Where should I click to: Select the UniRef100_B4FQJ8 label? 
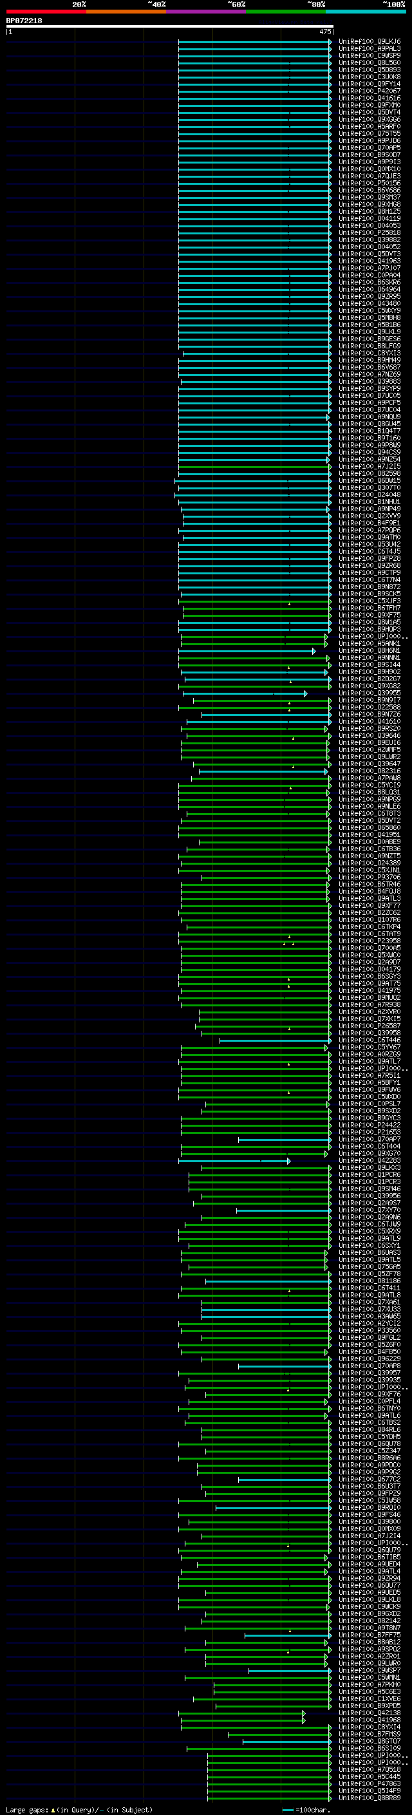(x=370, y=891)
